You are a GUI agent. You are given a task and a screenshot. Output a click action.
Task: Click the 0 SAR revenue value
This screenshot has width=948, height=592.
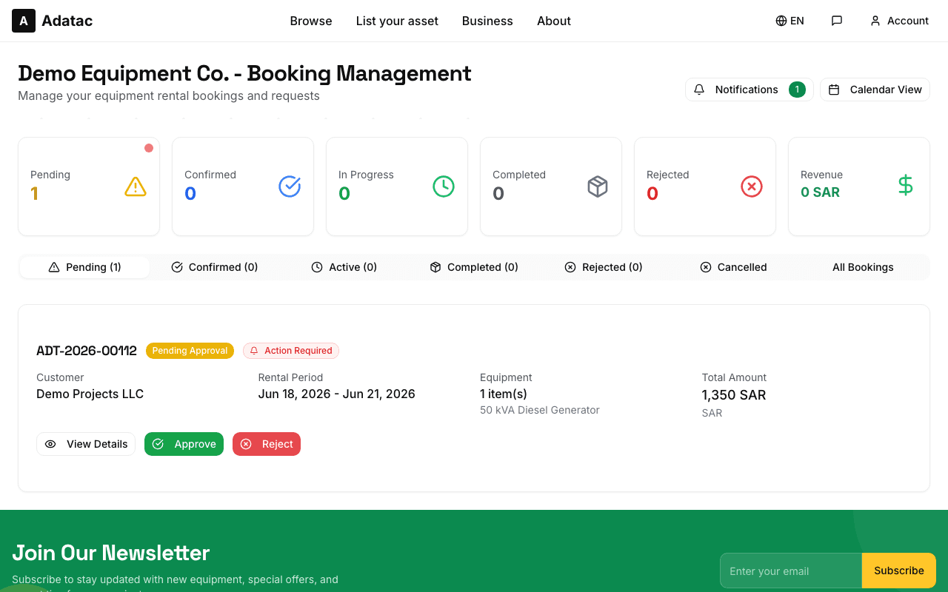tap(821, 192)
